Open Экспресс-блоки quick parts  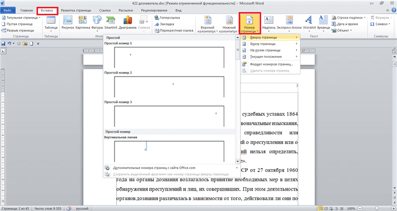point(289,24)
